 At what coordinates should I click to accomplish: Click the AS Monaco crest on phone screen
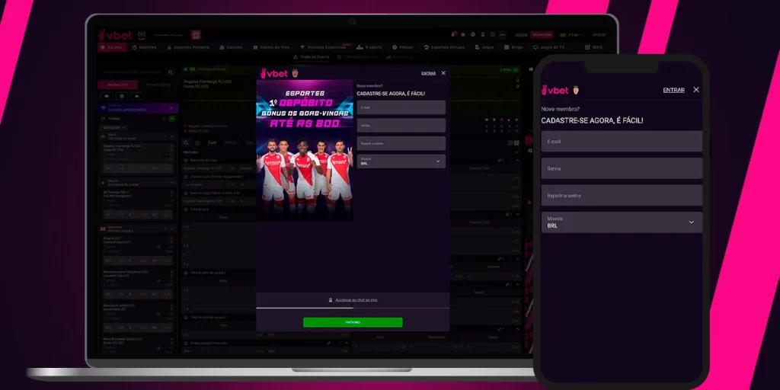[576, 90]
